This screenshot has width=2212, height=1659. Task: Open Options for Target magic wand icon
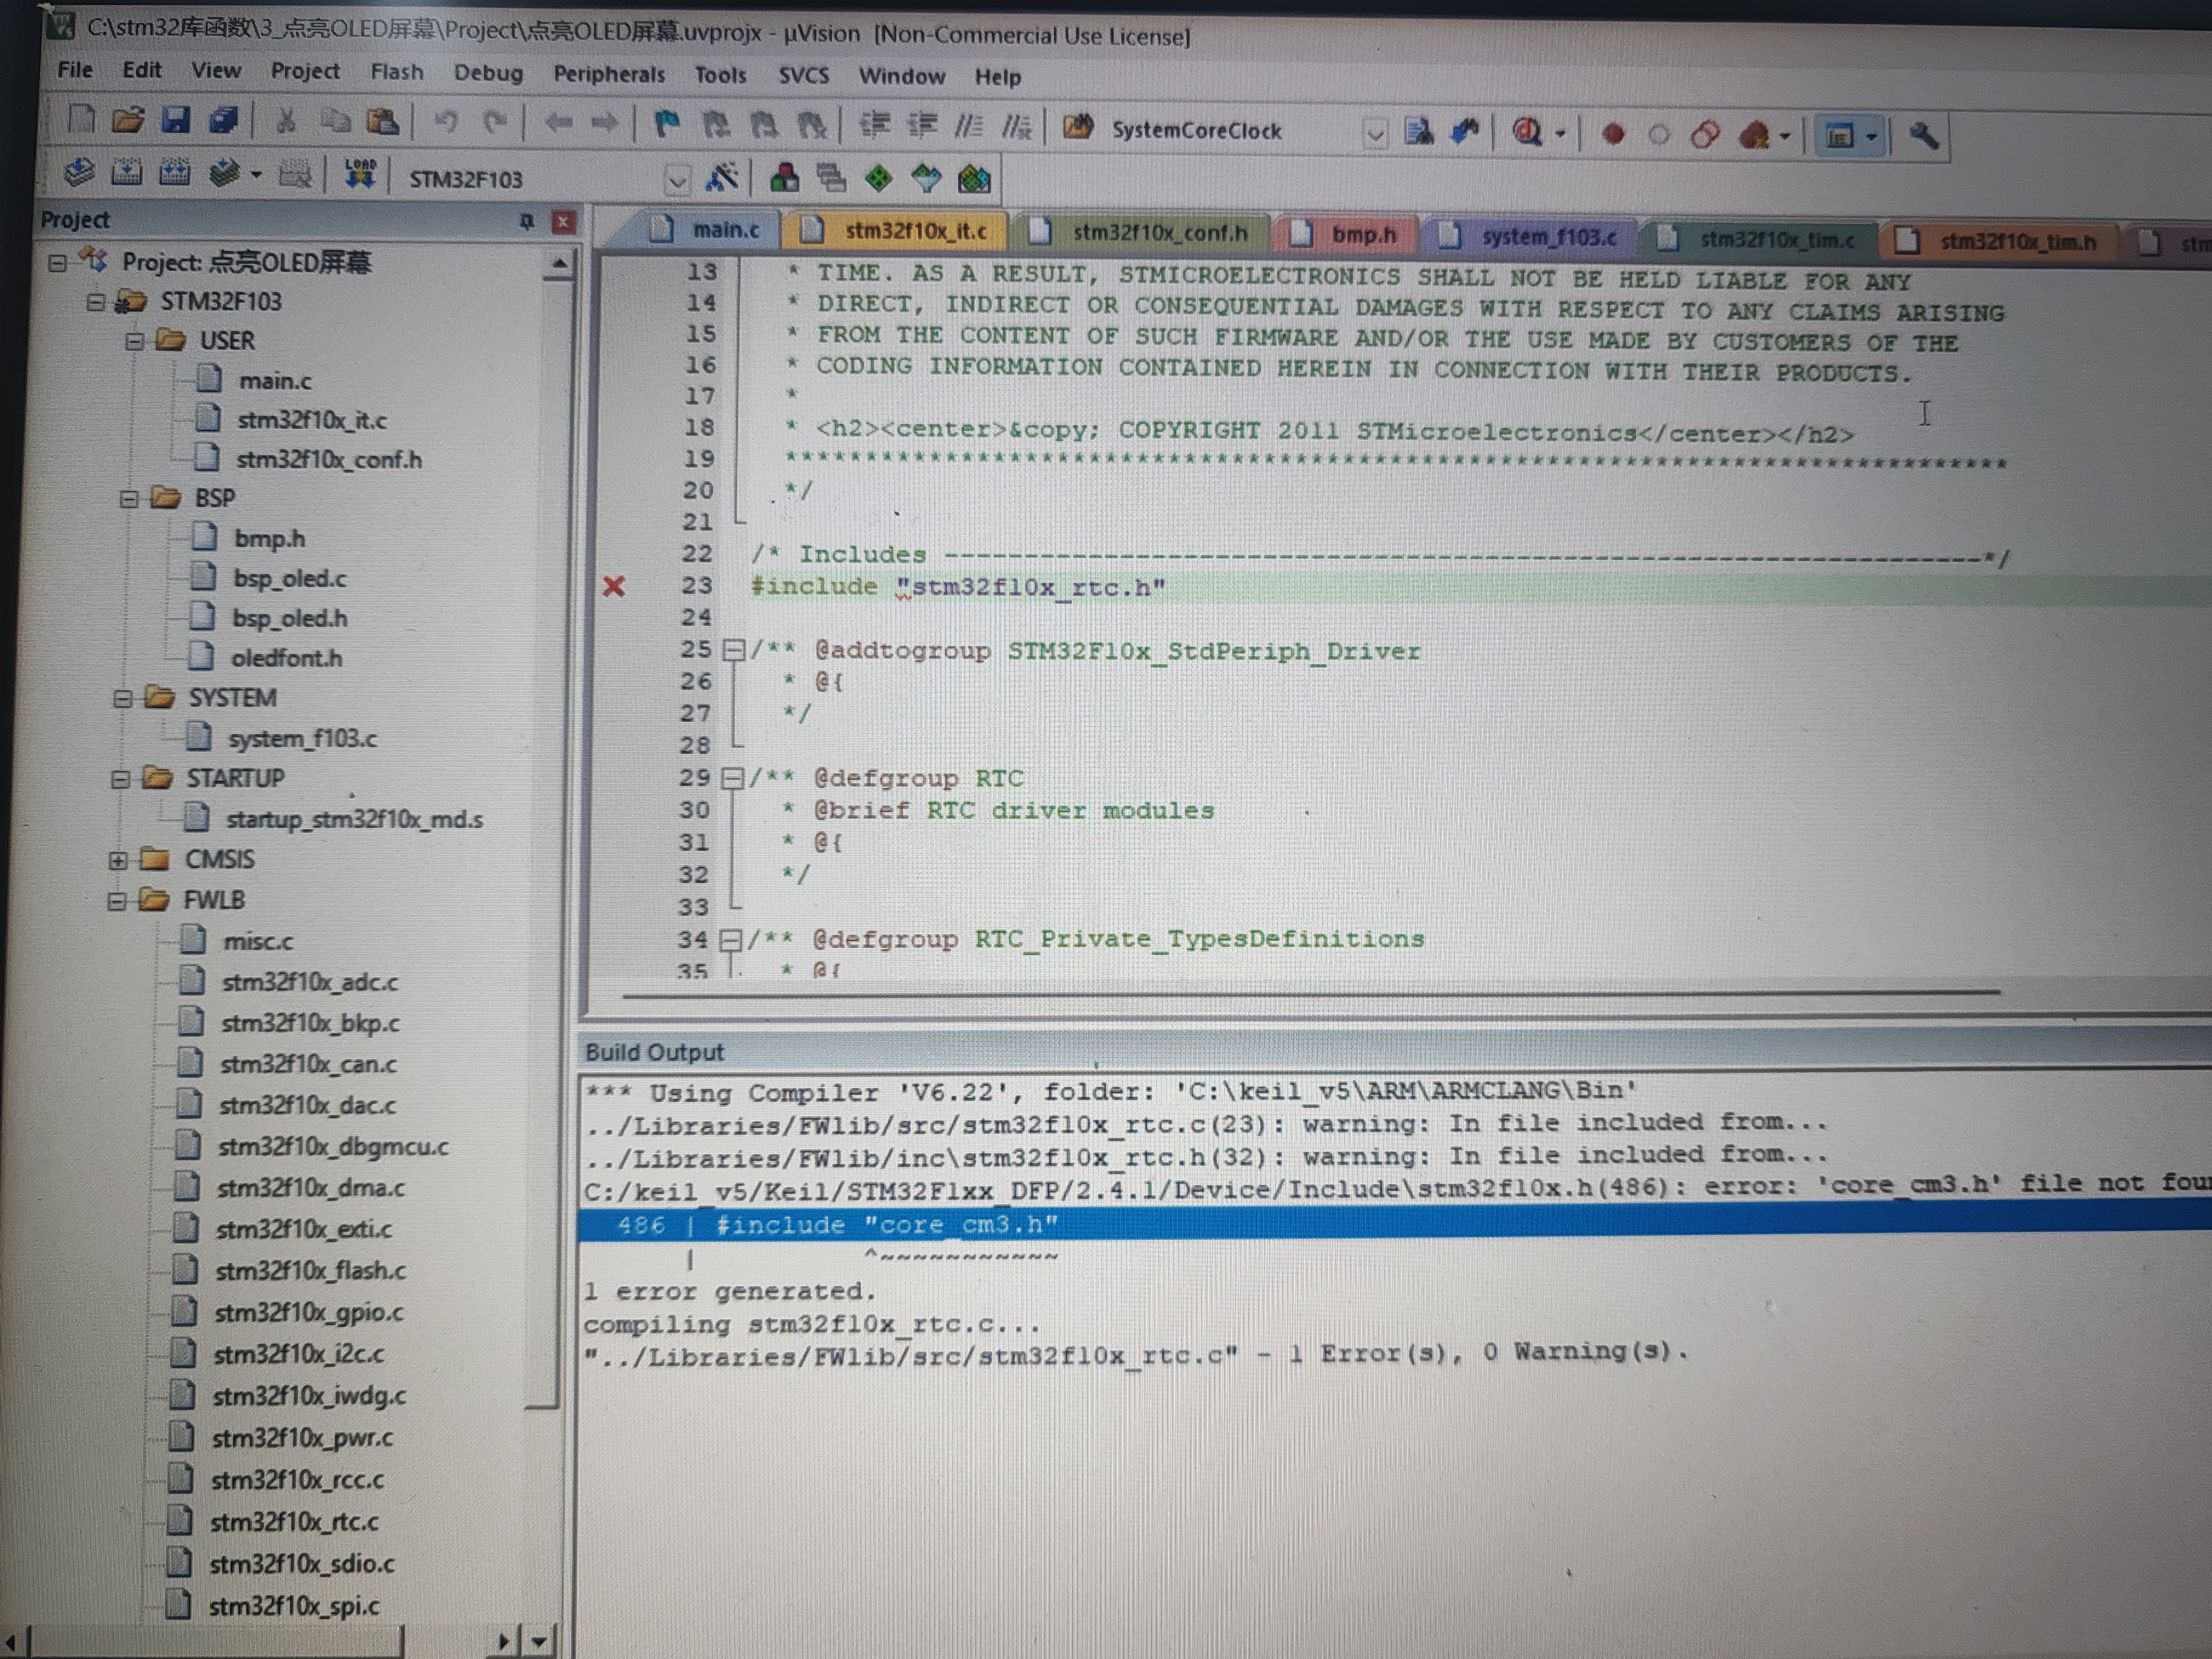[x=722, y=178]
